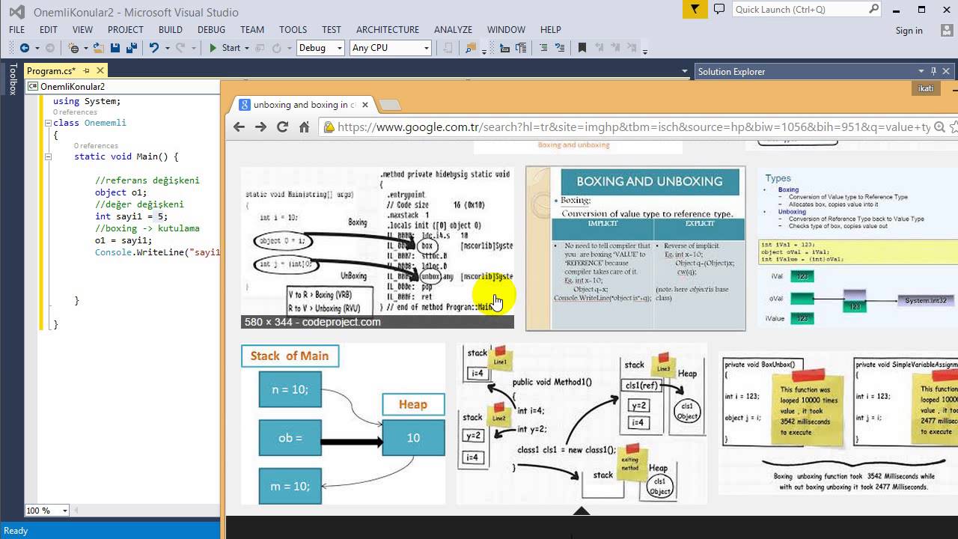Open the TEAM menu

click(252, 29)
